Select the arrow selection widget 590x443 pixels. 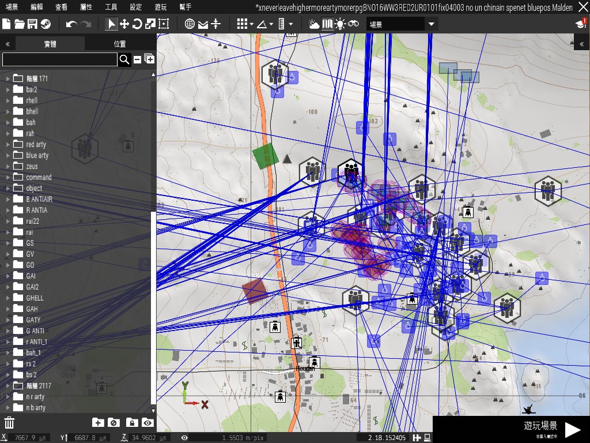(111, 24)
